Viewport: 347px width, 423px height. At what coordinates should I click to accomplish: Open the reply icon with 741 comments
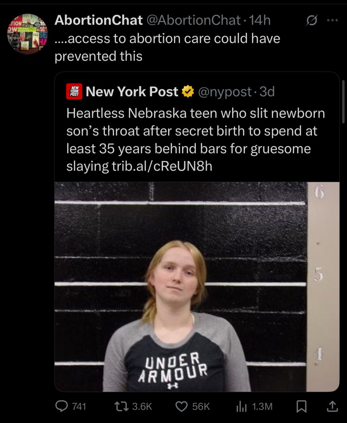62,406
